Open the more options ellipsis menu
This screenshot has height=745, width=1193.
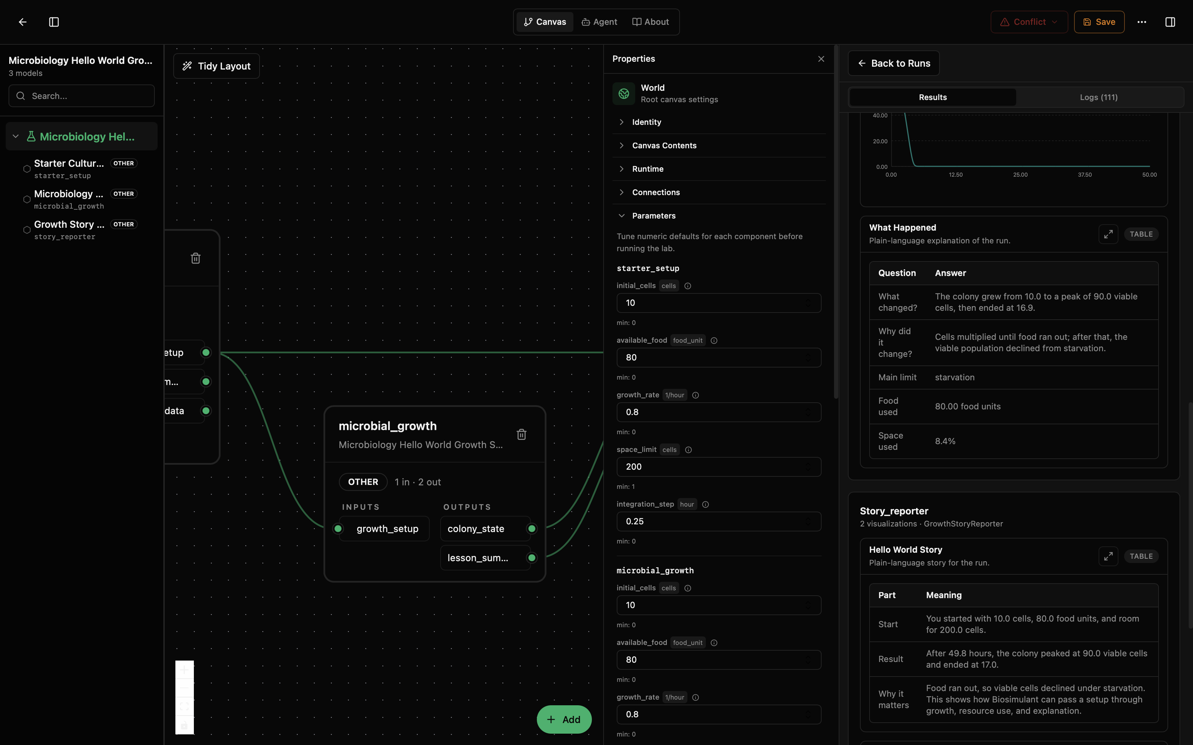1142,22
